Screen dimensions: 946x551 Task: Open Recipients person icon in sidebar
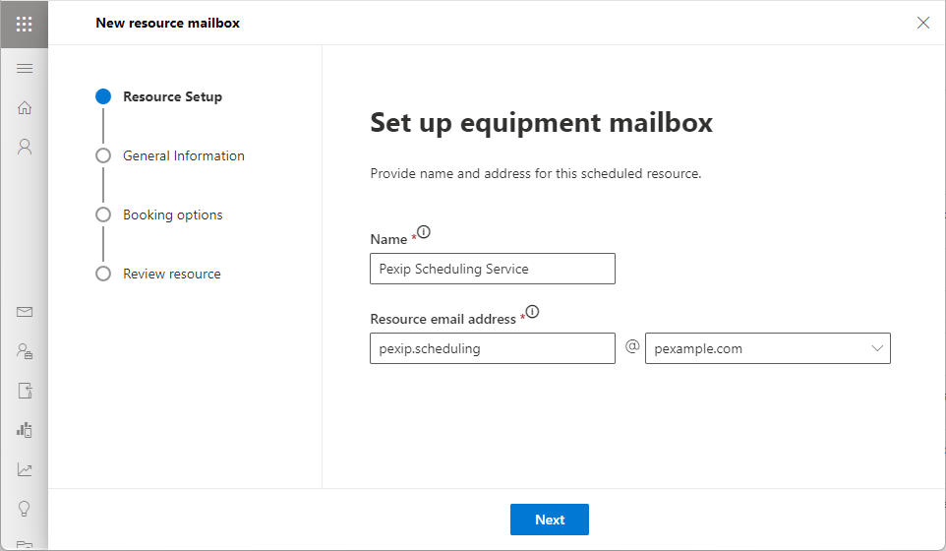[25, 147]
